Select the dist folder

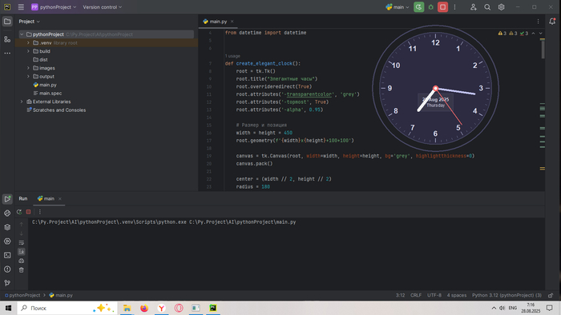40,60
